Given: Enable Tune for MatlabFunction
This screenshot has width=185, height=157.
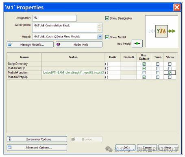Looking at the screenshot, I should (x=158, y=73).
